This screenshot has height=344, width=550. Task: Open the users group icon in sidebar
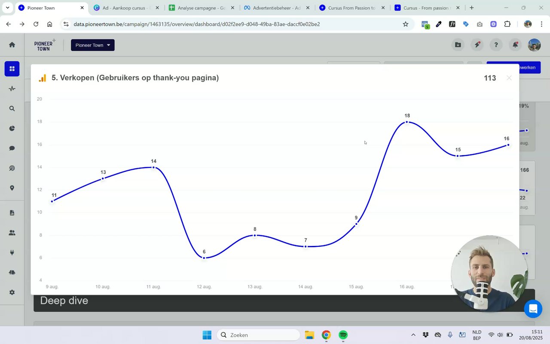pos(12,233)
